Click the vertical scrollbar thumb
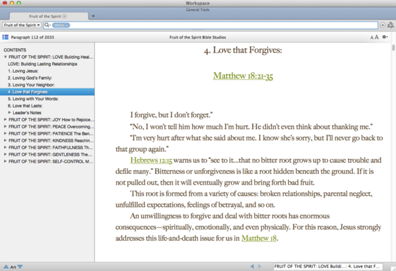This screenshot has height=271, width=396. click(393, 47)
